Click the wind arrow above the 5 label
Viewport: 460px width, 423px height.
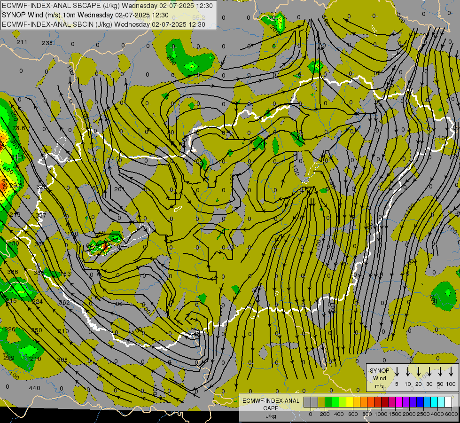click(x=397, y=371)
